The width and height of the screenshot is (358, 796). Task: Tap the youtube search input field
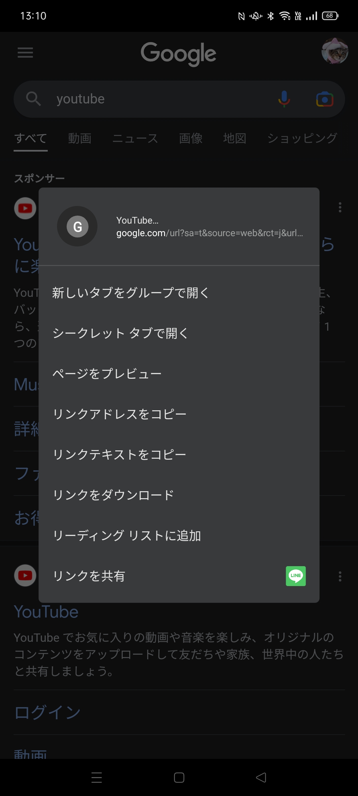[x=159, y=99]
